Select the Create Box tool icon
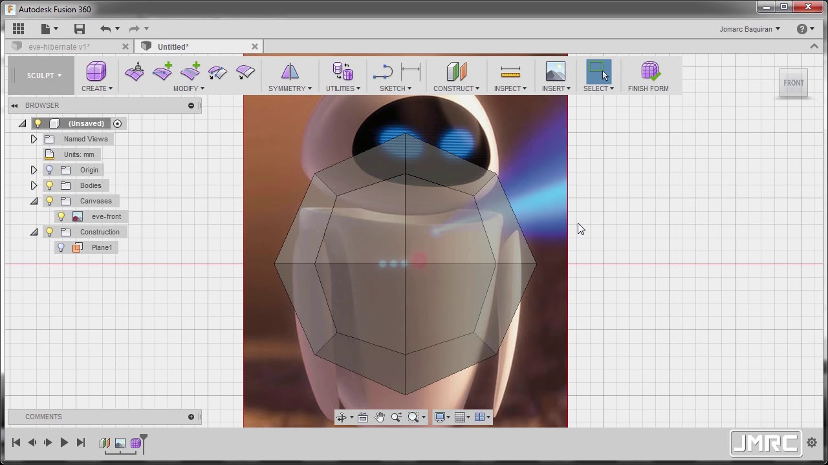 [x=96, y=71]
